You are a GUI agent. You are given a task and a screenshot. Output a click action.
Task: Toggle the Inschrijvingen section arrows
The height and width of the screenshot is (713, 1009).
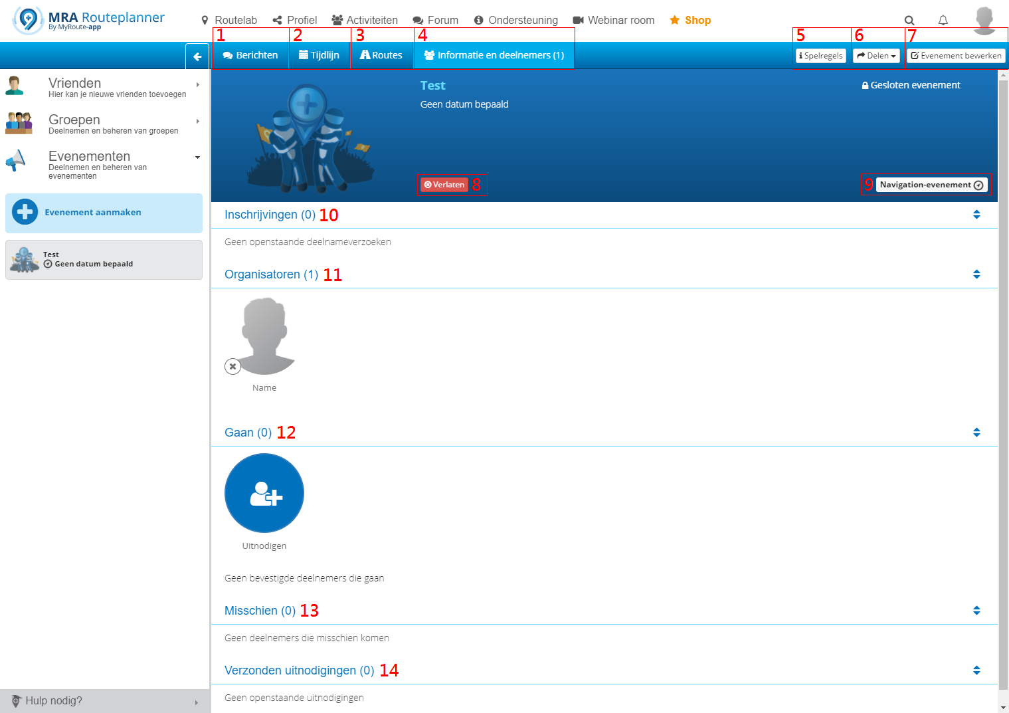[976, 215]
